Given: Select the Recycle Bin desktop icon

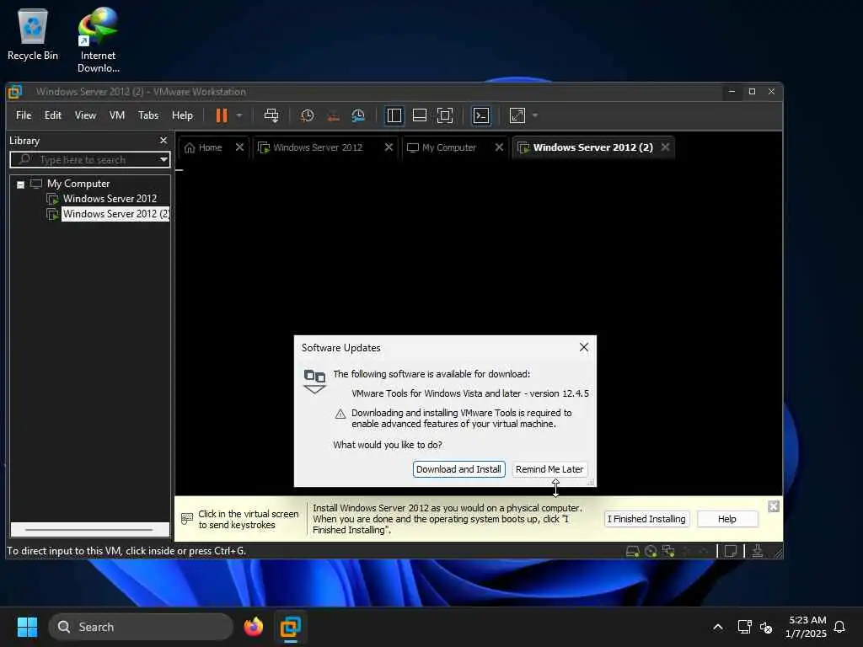Looking at the screenshot, I should point(33,35).
